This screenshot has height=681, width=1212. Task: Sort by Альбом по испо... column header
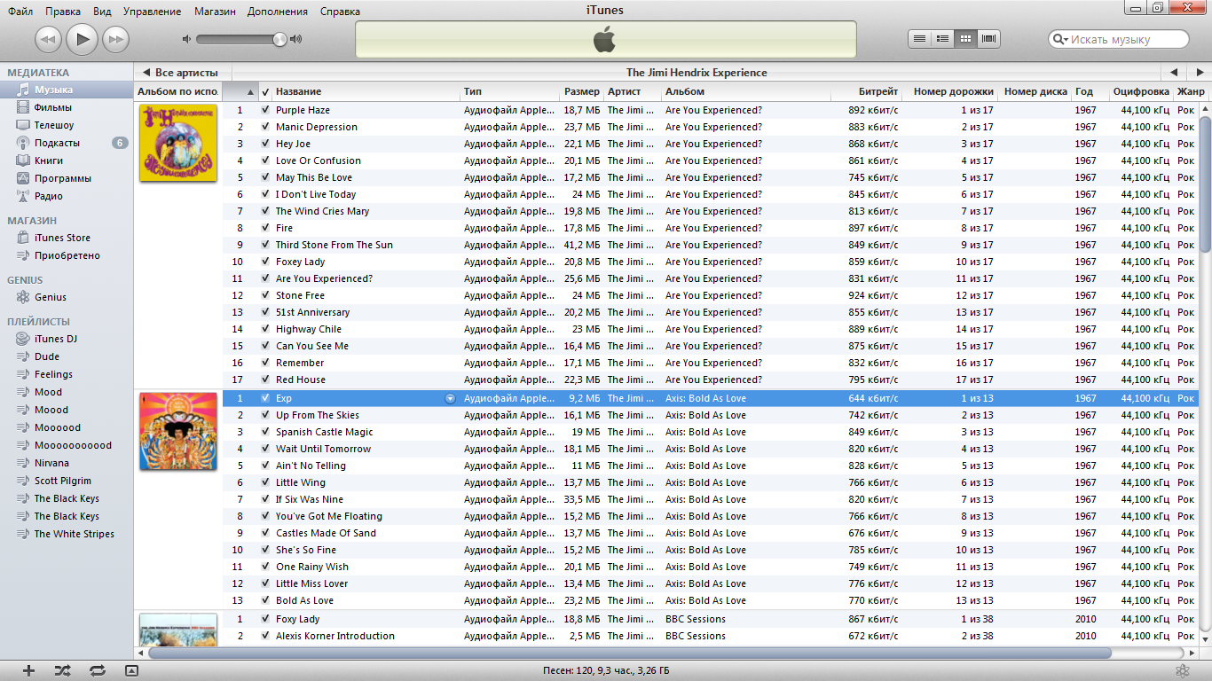(177, 91)
